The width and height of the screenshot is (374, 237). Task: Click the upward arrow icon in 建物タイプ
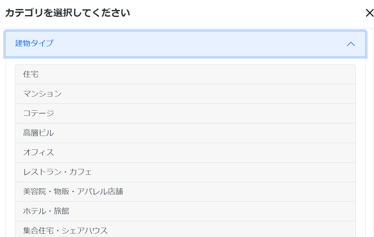point(351,44)
